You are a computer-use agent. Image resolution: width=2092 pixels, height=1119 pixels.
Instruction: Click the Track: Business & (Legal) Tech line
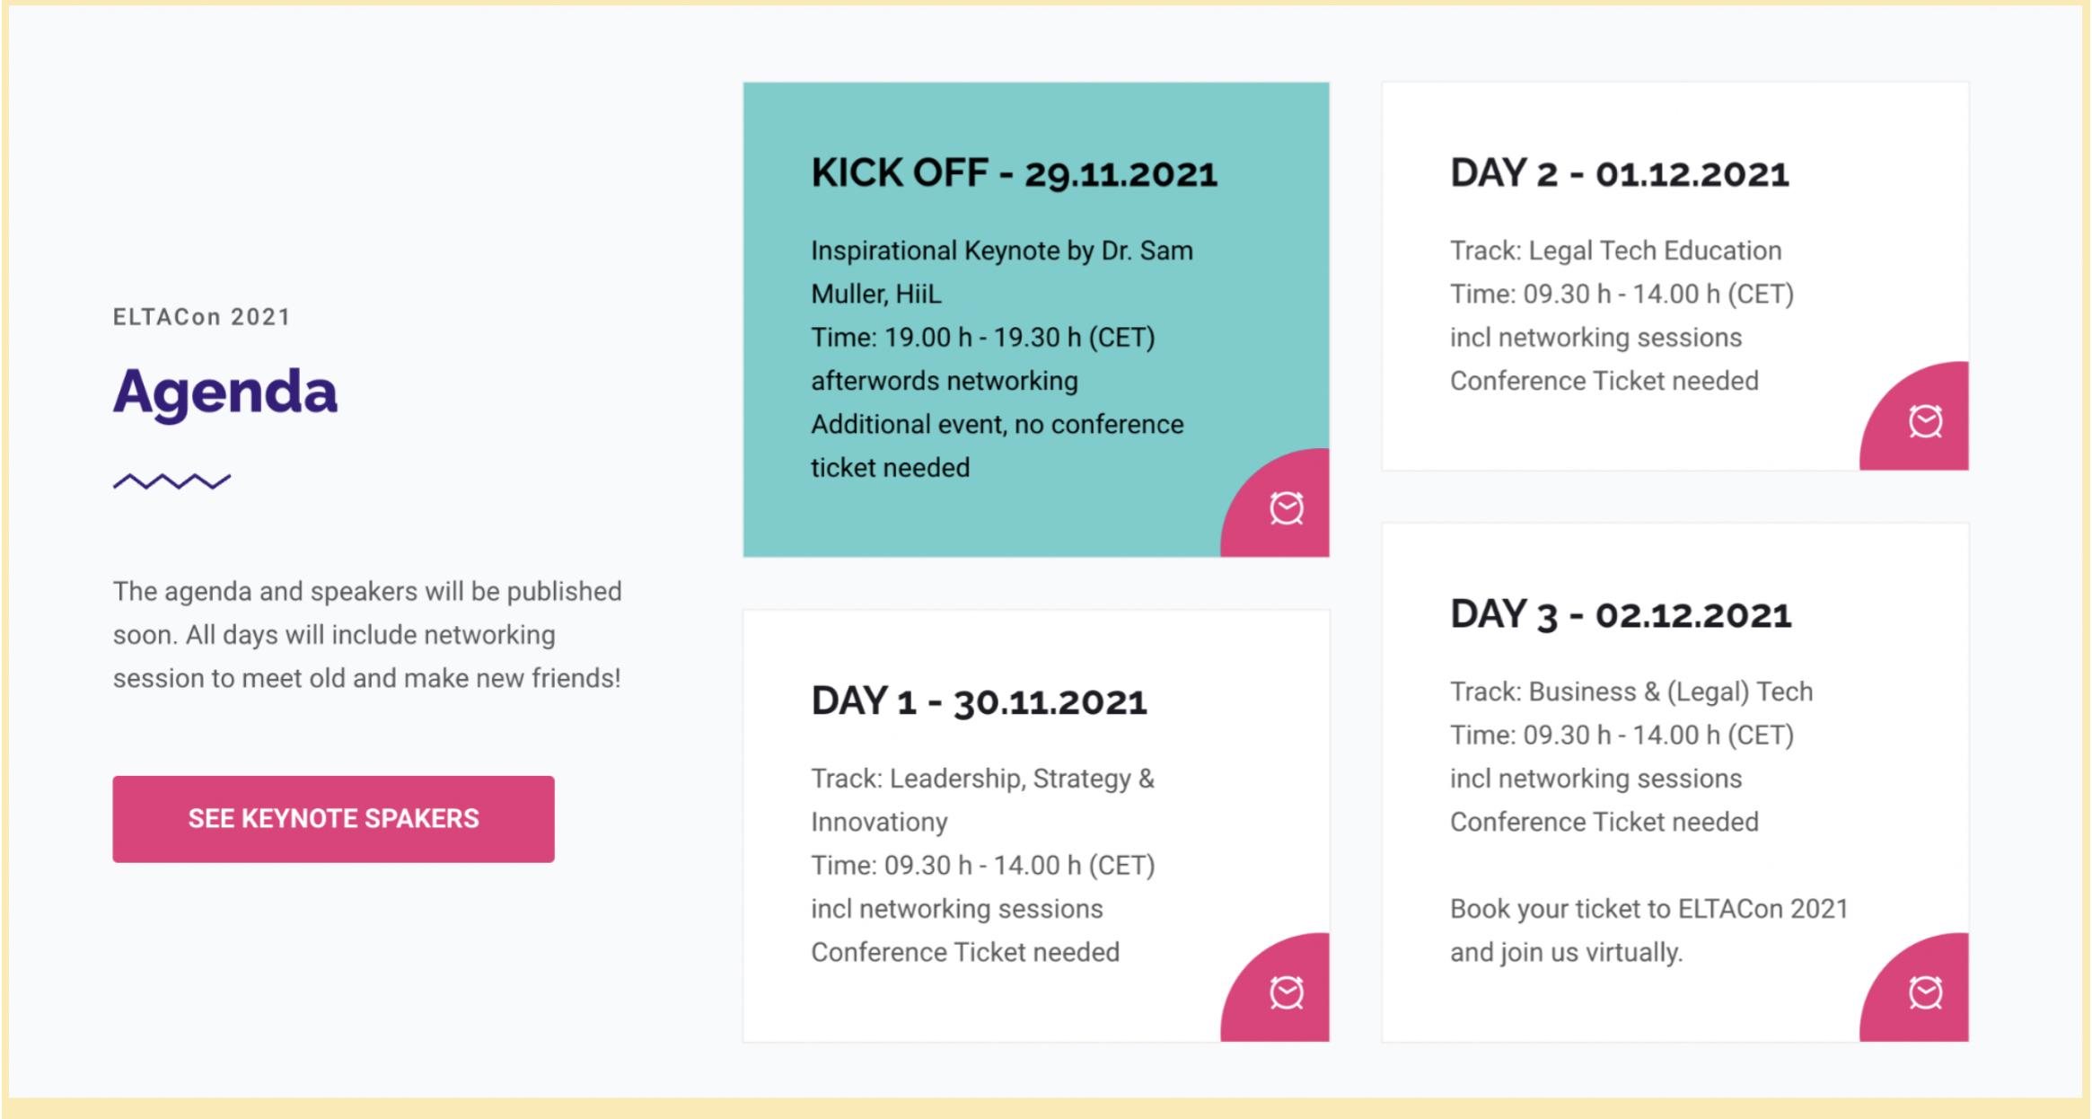(1631, 692)
